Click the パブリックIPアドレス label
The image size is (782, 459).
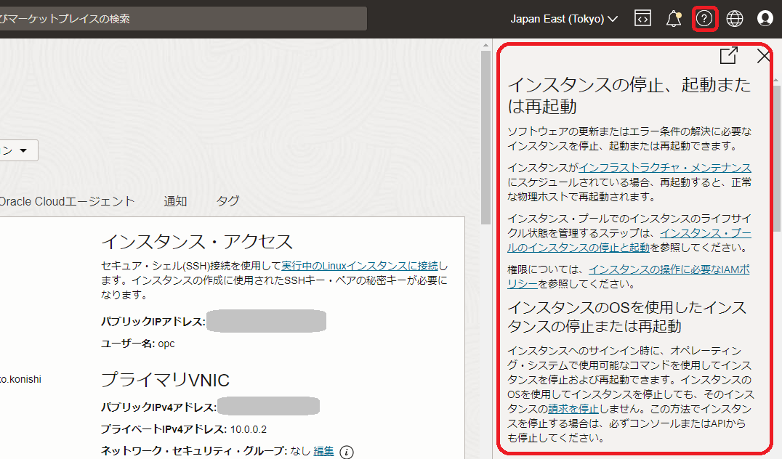153,322
